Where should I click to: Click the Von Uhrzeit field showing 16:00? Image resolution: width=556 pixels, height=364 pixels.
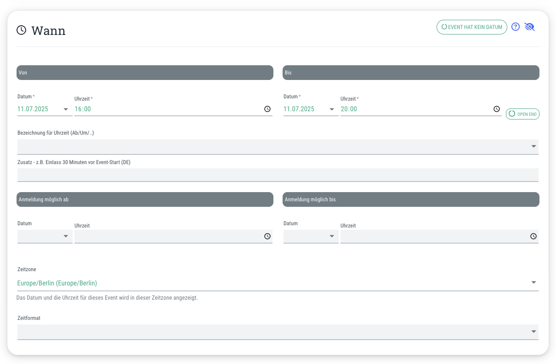click(x=173, y=109)
